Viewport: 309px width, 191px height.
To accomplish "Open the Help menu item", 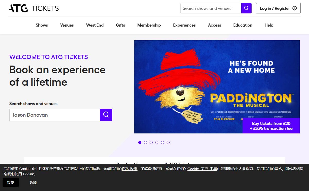I will (x=269, y=25).
